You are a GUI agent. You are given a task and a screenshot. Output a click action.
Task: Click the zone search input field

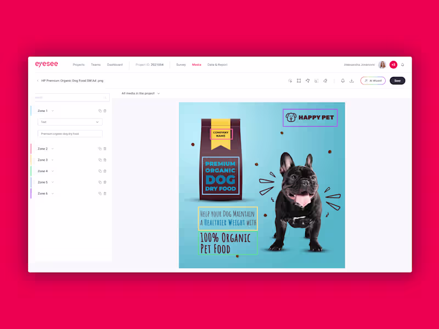pos(72,98)
